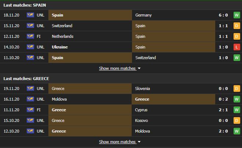Click the date 19.11.20
Viewport: 242px width, 148px height.
pos(11,89)
